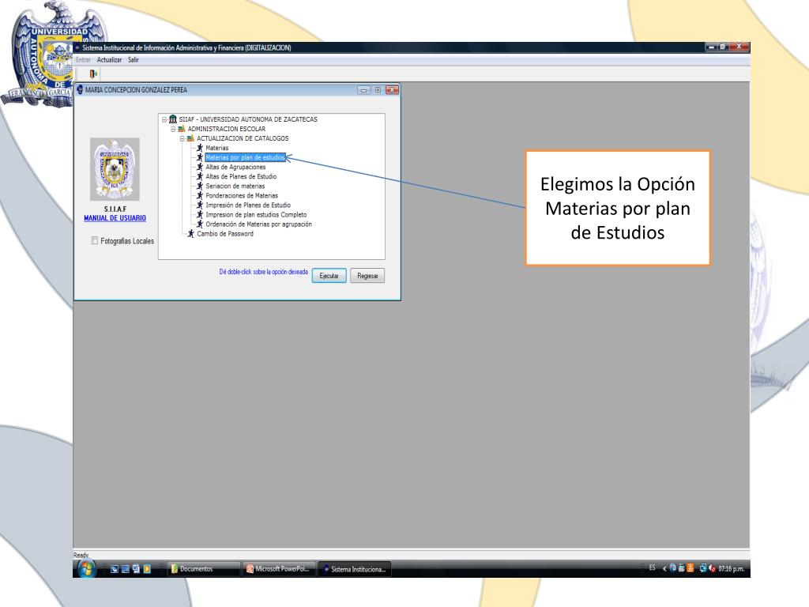Select Impresion de plan estudios Completo
The image size is (809, 607).
pos(256,215)
